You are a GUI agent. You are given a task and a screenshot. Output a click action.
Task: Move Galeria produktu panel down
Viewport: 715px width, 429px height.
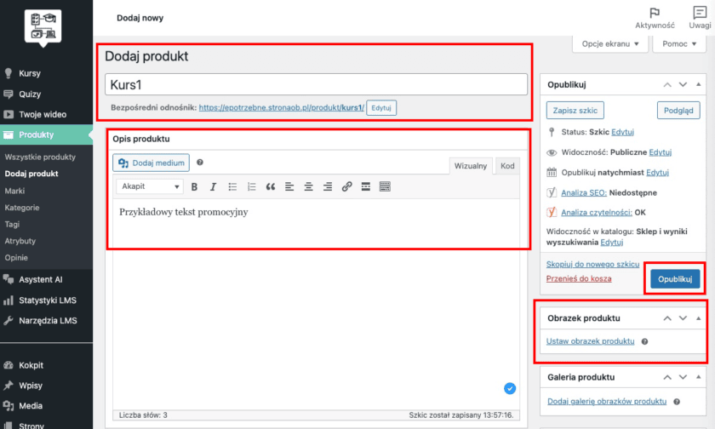(683, 377)
